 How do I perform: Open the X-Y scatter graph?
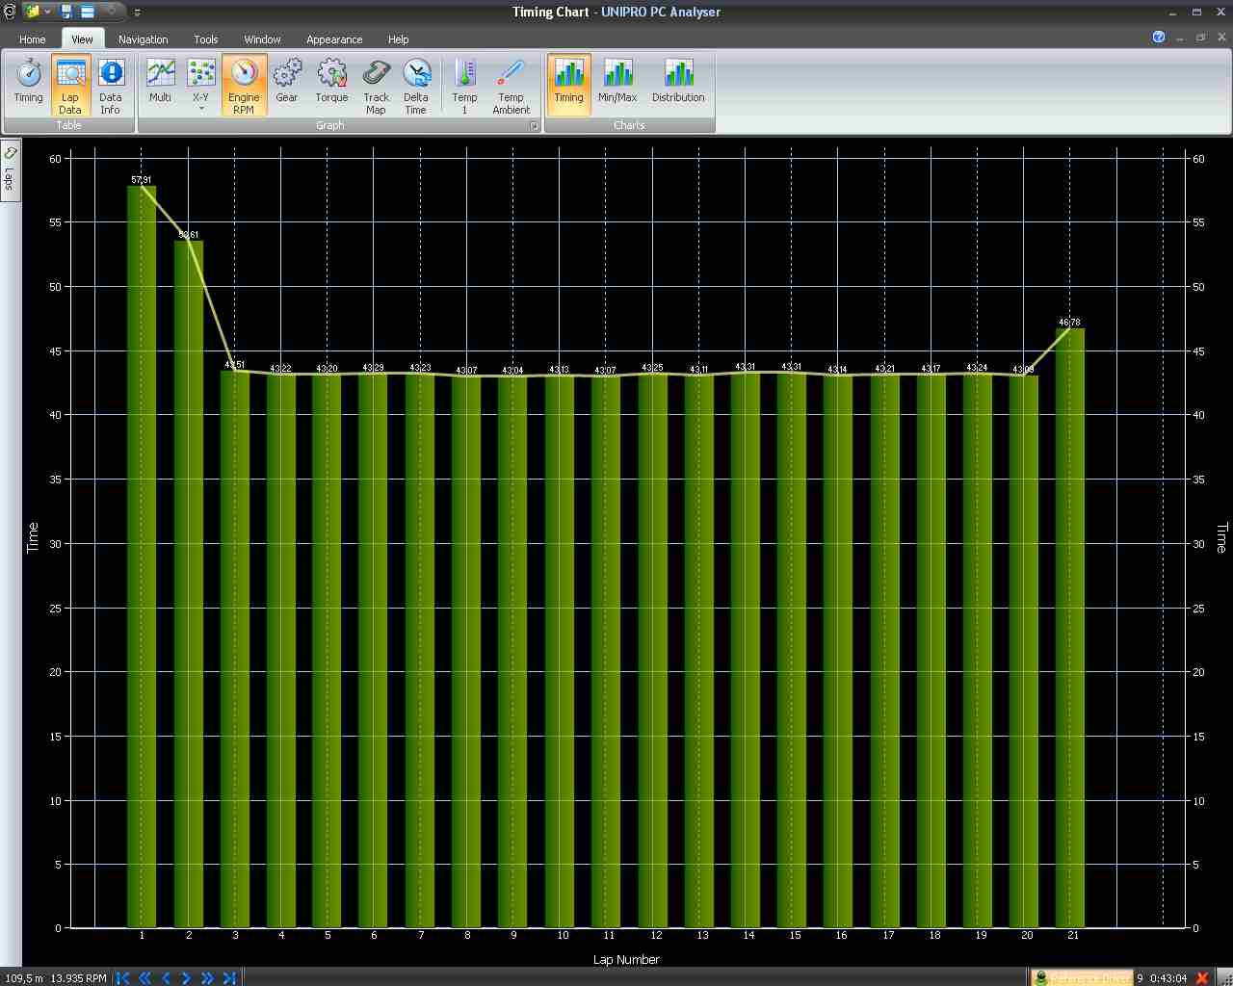(x=200, y=81)
